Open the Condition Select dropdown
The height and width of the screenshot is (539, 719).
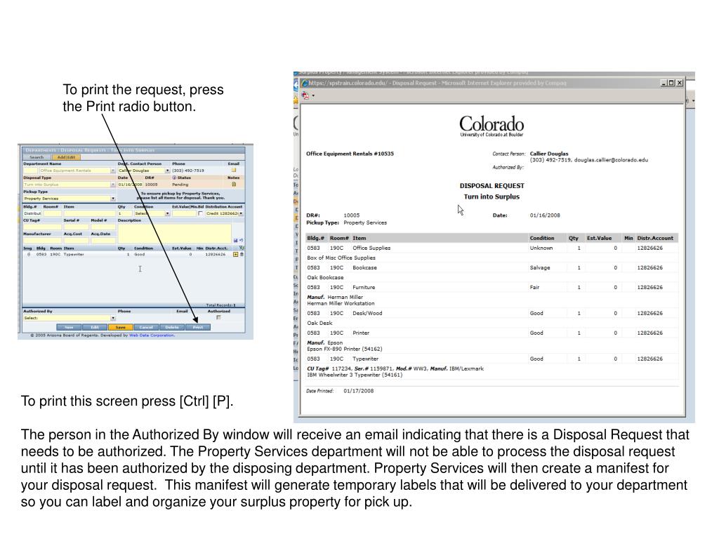[x=167, y=213]
